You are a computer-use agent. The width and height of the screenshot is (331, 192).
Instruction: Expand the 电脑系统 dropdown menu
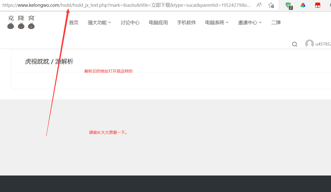217,22
